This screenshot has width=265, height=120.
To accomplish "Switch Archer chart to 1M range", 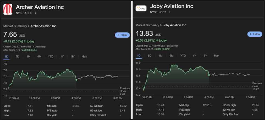I will point(28,56).
